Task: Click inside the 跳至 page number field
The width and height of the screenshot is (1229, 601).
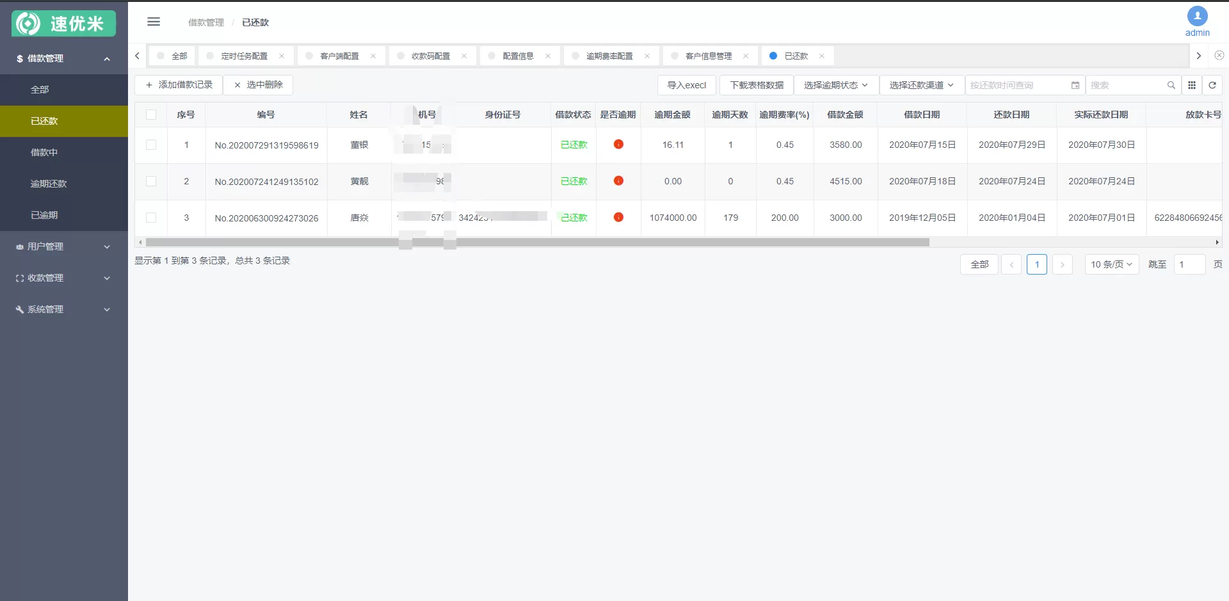Action: click(1189, 264)
